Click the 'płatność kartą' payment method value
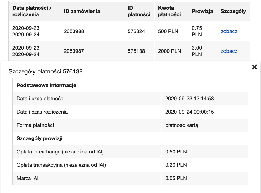Image resolution: width=261 pixels, height=193 pixels. [181, 125]
